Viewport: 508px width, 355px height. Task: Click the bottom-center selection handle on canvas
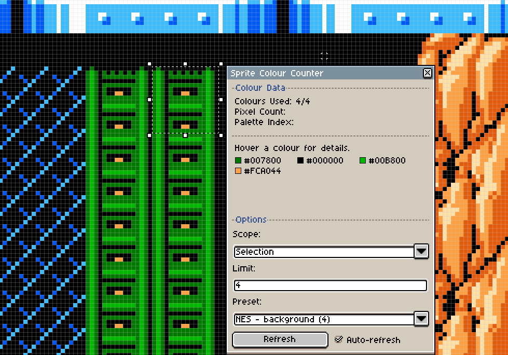[x=185, y=135]
